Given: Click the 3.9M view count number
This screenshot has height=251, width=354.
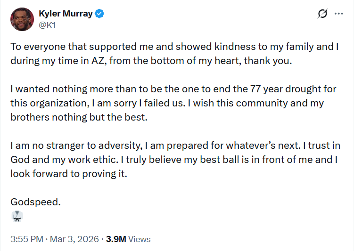Looking at the screenshot, I should click(x=115, y=239).
